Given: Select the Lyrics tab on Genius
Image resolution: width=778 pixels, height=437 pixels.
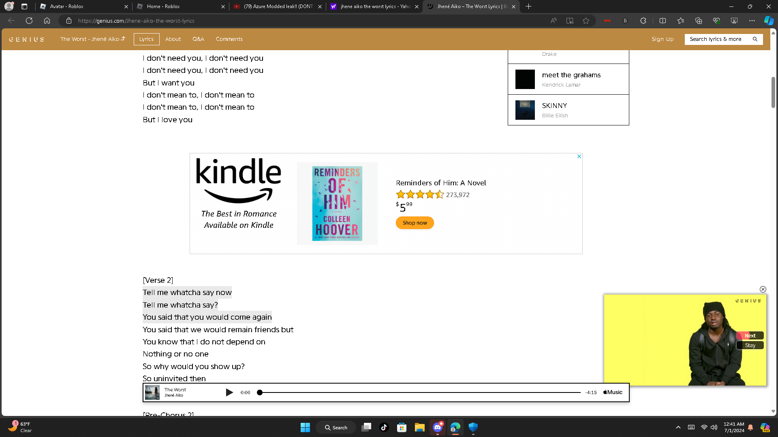Looking at the screenshot, I should 146,39.
